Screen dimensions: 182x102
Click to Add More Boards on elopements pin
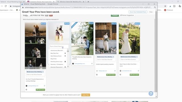pyautogui.click(x=34, y=75)
